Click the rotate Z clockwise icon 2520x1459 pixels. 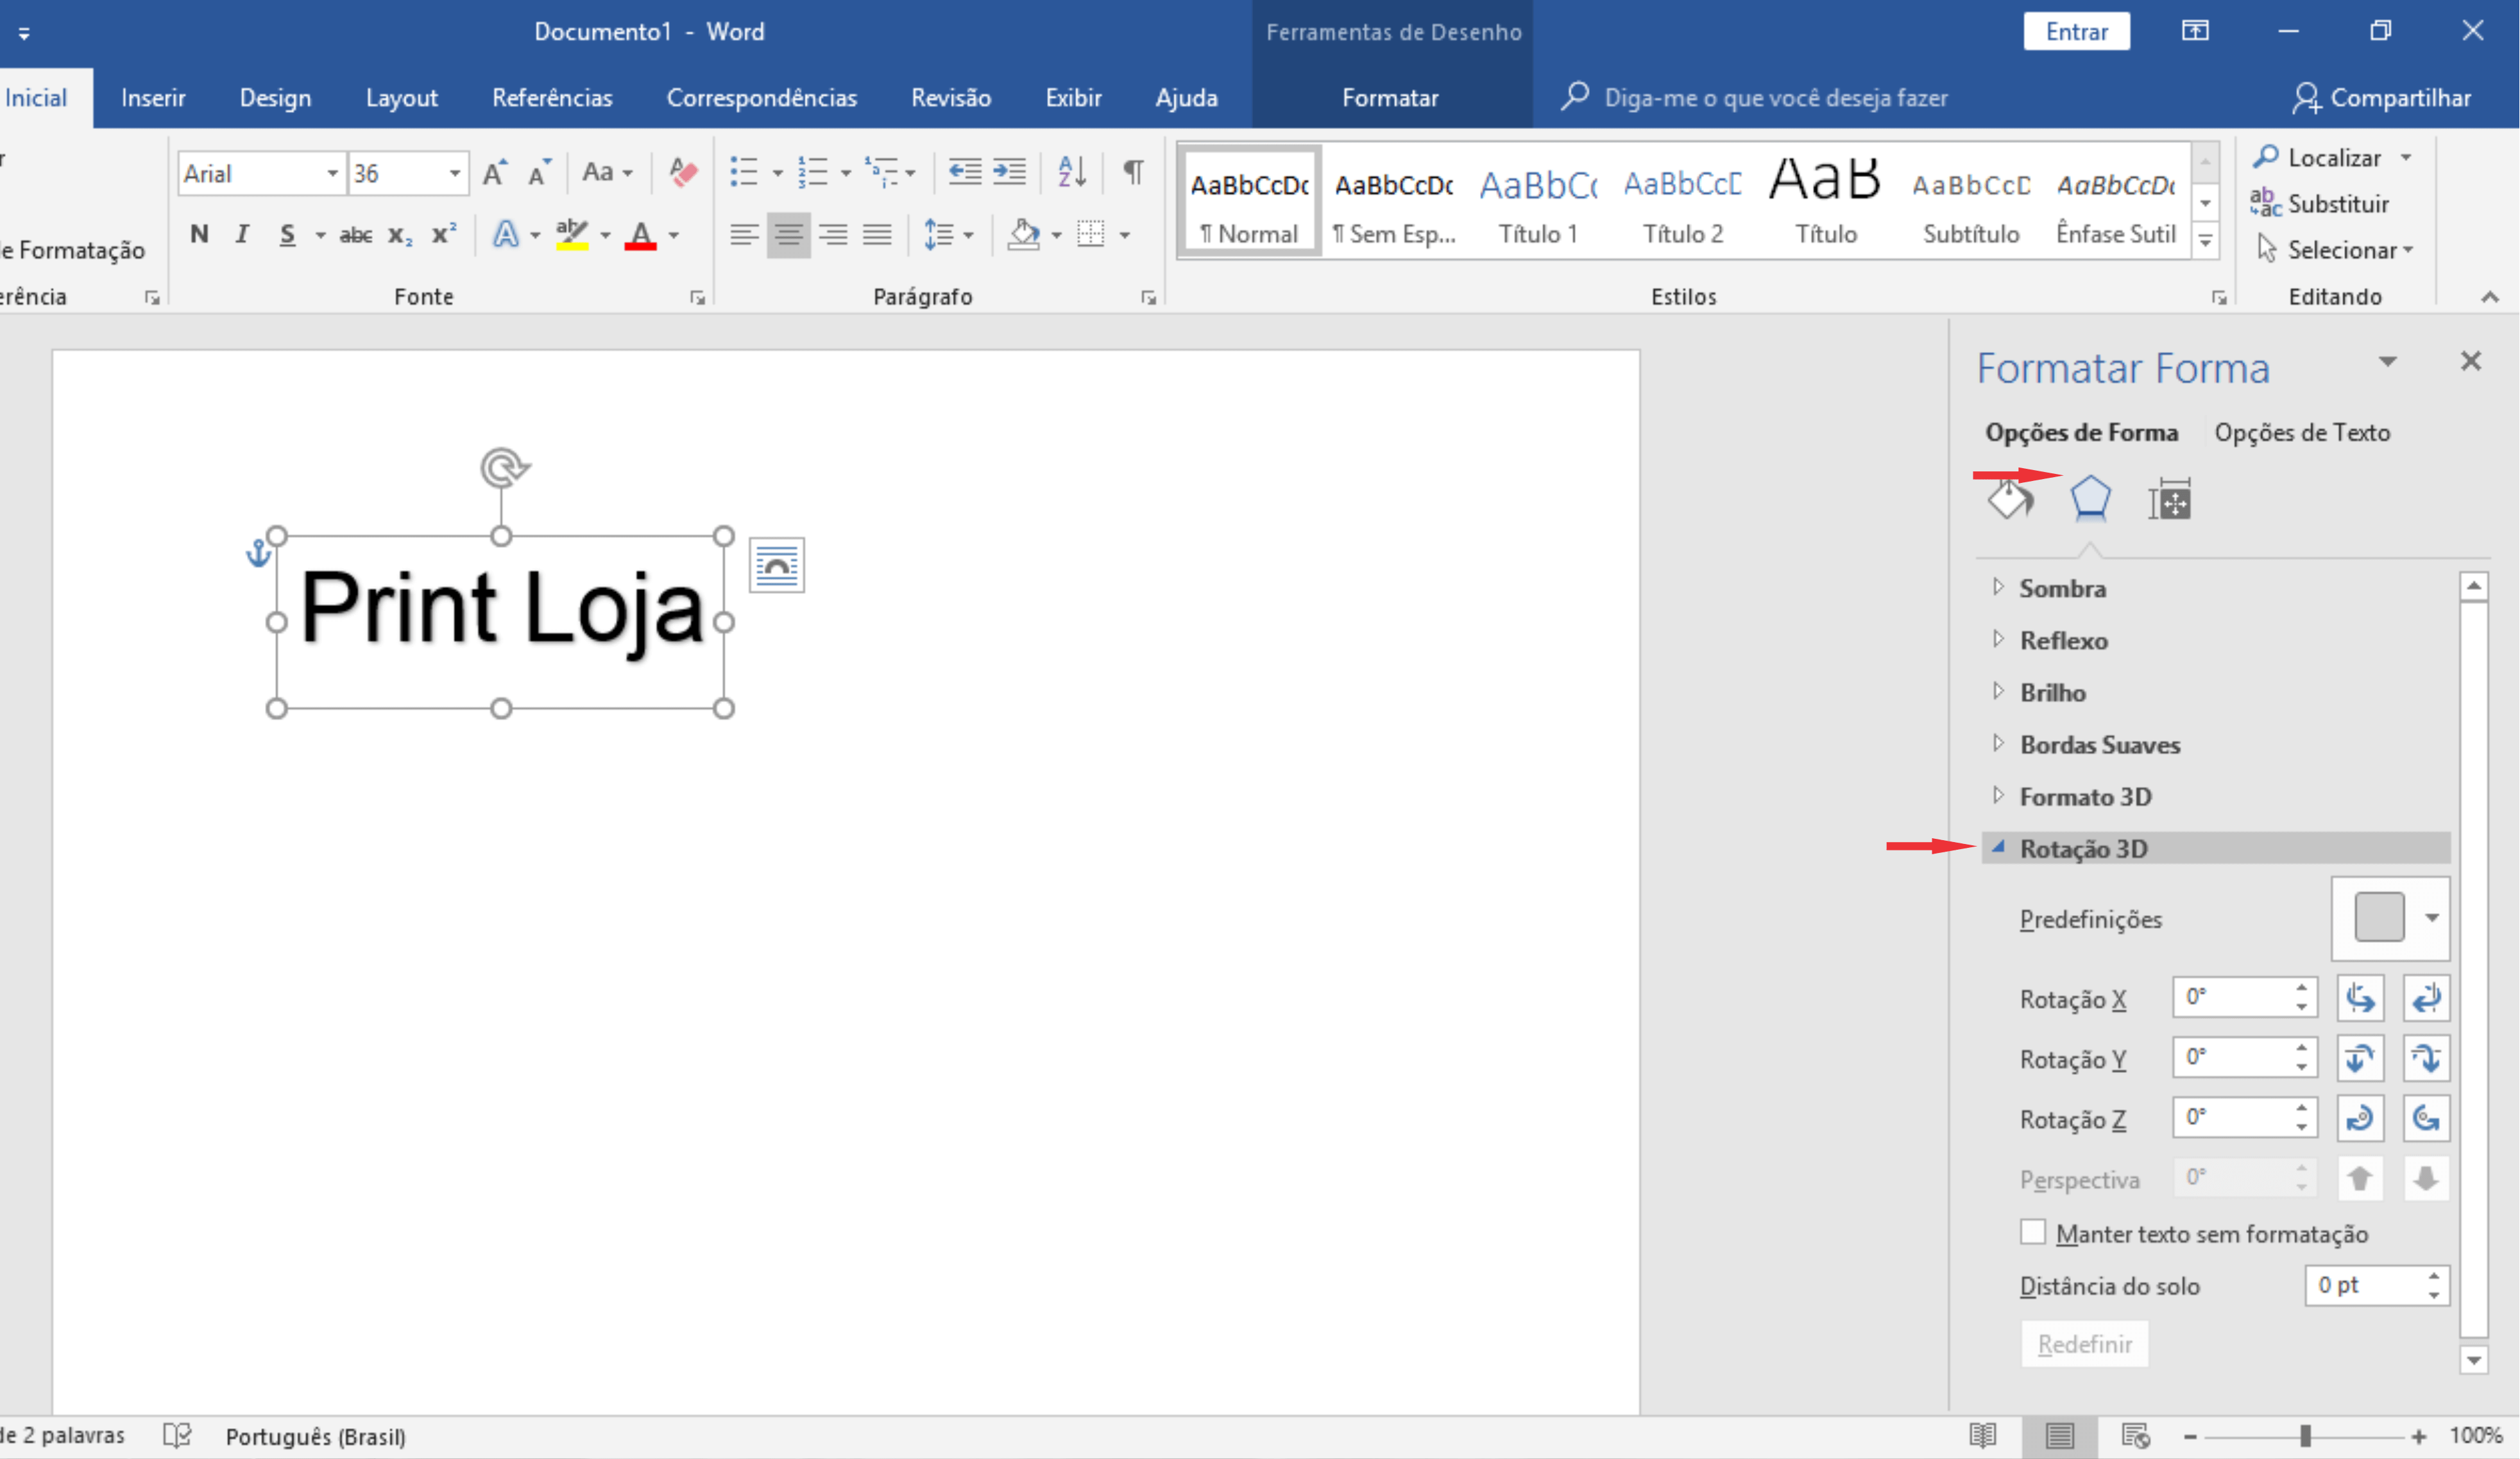tap(2359, 1117)
